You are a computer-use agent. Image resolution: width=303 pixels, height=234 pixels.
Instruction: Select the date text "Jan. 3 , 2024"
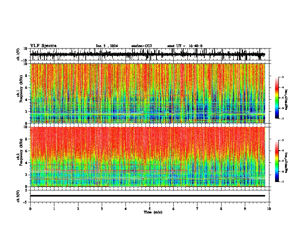(x=107, y=46)
